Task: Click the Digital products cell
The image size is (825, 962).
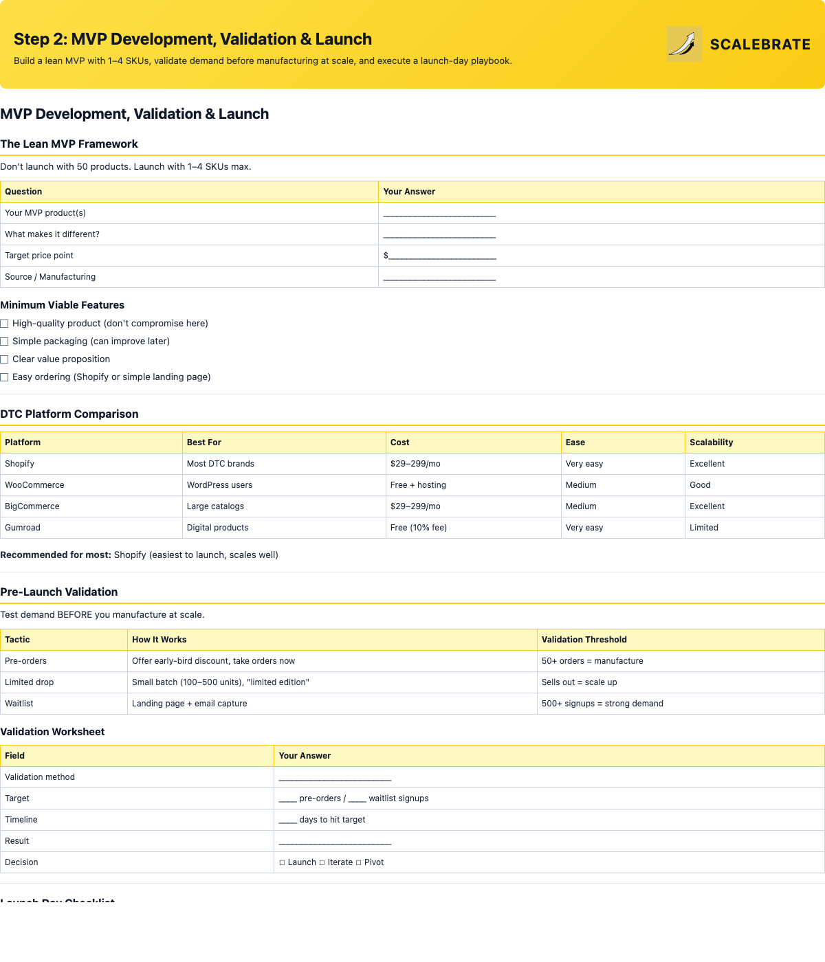Action: [284, 528]
